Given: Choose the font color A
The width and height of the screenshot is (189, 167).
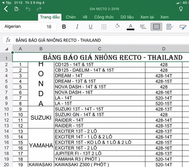Looking at the screenshot, I should coord(131,27).
